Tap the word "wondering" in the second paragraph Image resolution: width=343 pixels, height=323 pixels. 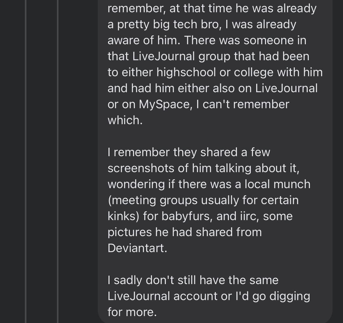point(136,184)
